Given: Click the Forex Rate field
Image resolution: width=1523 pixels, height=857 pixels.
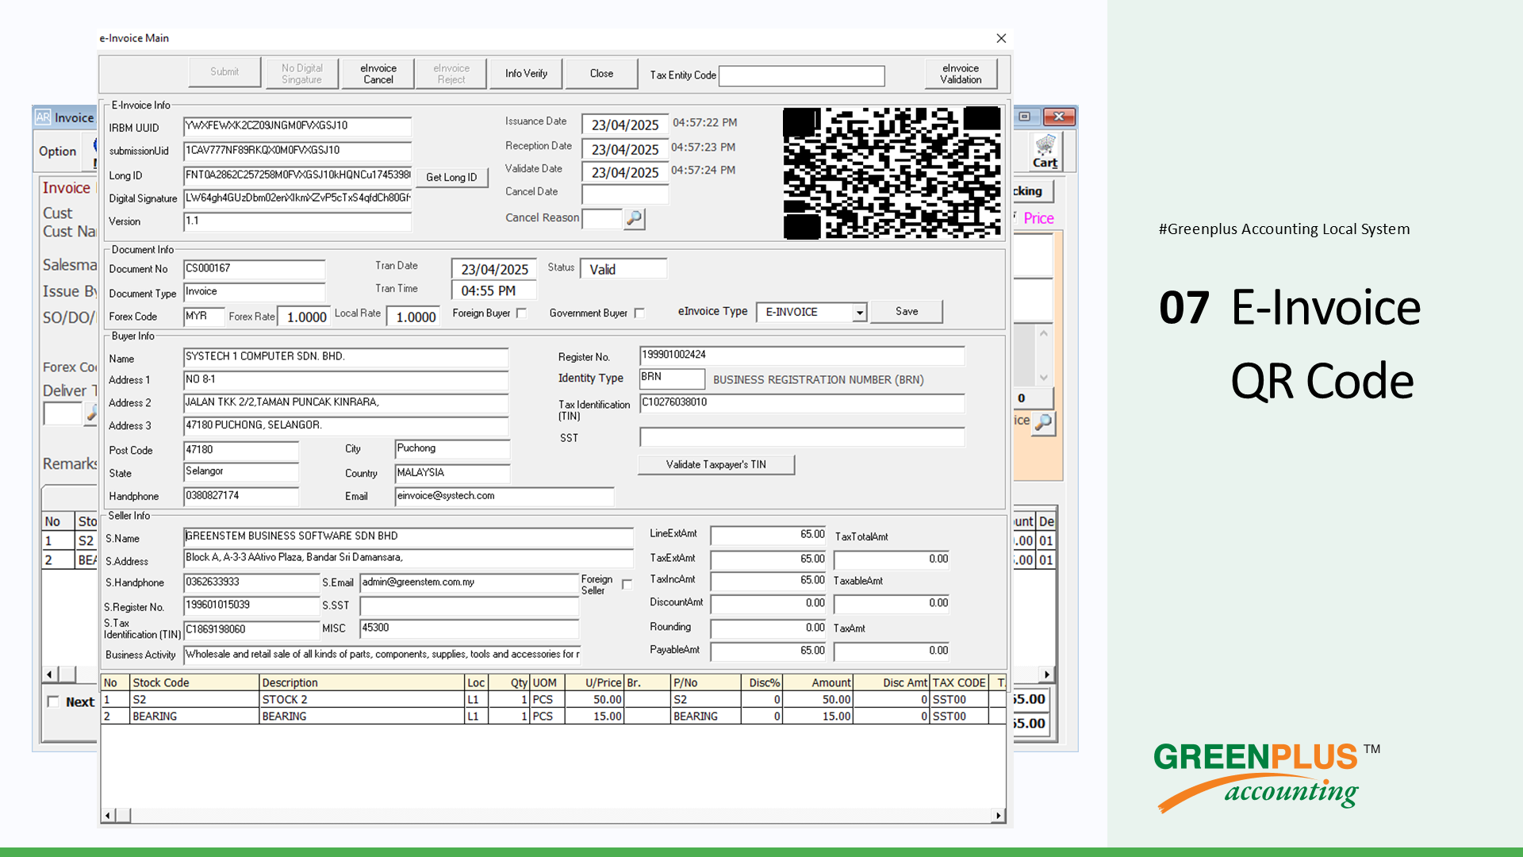Looking at the screenshot, I should coord(305,317).
